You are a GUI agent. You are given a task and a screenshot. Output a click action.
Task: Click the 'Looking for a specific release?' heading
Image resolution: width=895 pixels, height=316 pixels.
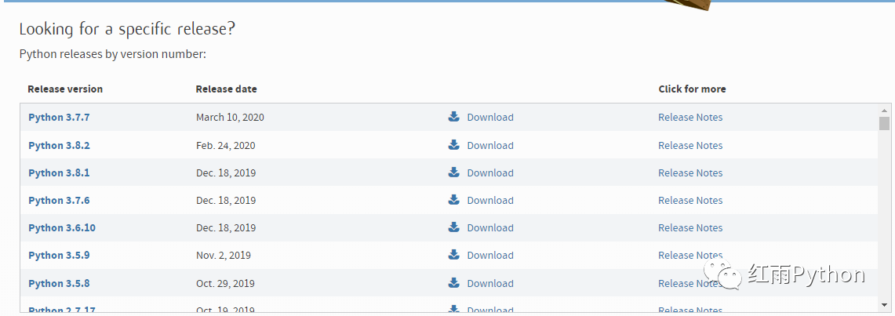[x=127, y=29]
